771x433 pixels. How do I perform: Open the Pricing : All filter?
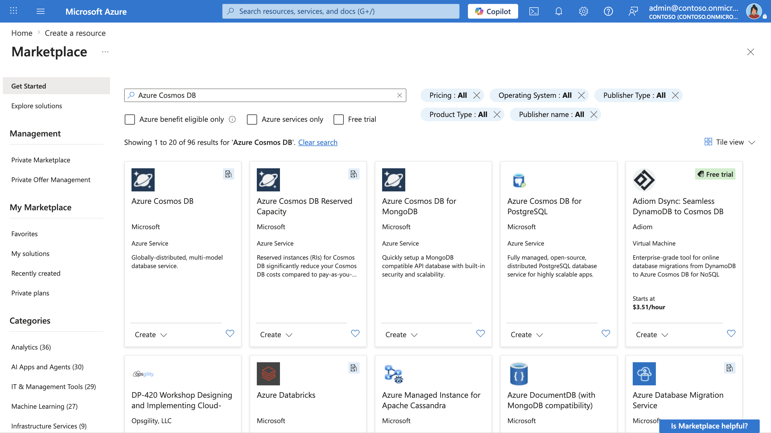[x=448, y=95]
